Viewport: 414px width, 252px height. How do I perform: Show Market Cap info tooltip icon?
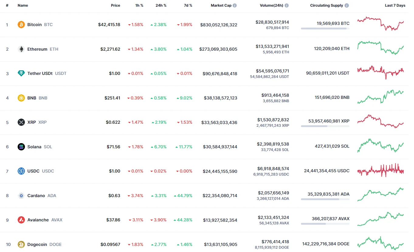235,5
